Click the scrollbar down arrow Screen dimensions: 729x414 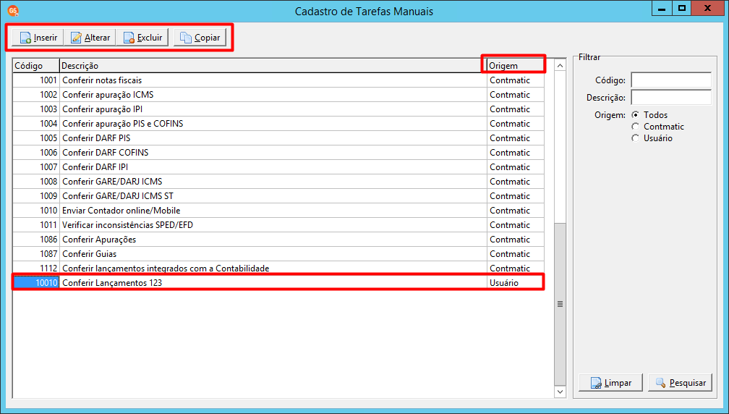[560, 392]
